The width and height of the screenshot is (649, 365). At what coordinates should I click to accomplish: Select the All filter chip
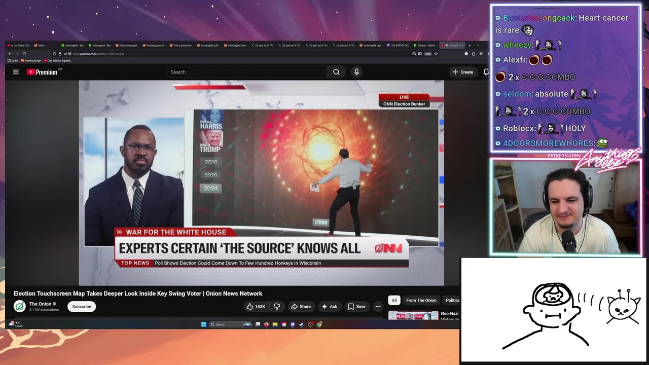tap(394, 300)
